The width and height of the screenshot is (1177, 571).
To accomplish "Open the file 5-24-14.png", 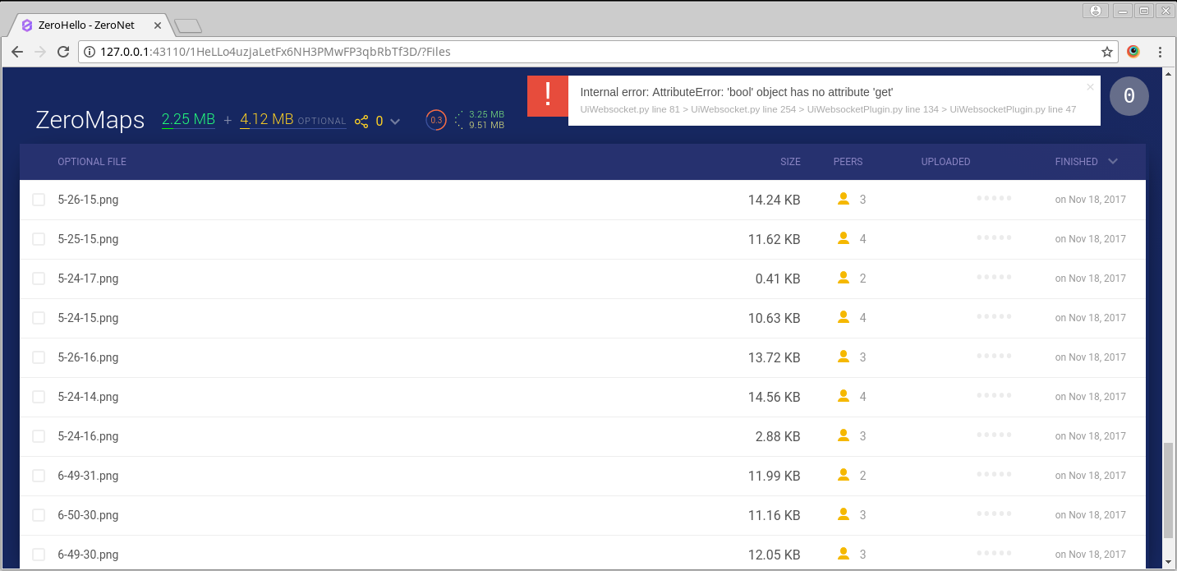I will 88,397.
